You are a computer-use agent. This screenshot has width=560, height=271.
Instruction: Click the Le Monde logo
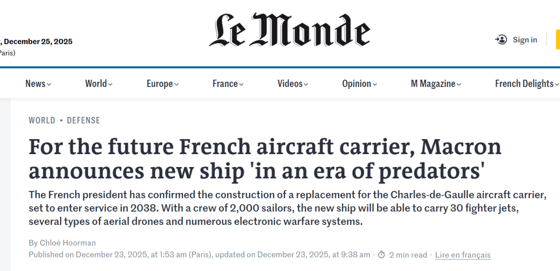(290, 31)
